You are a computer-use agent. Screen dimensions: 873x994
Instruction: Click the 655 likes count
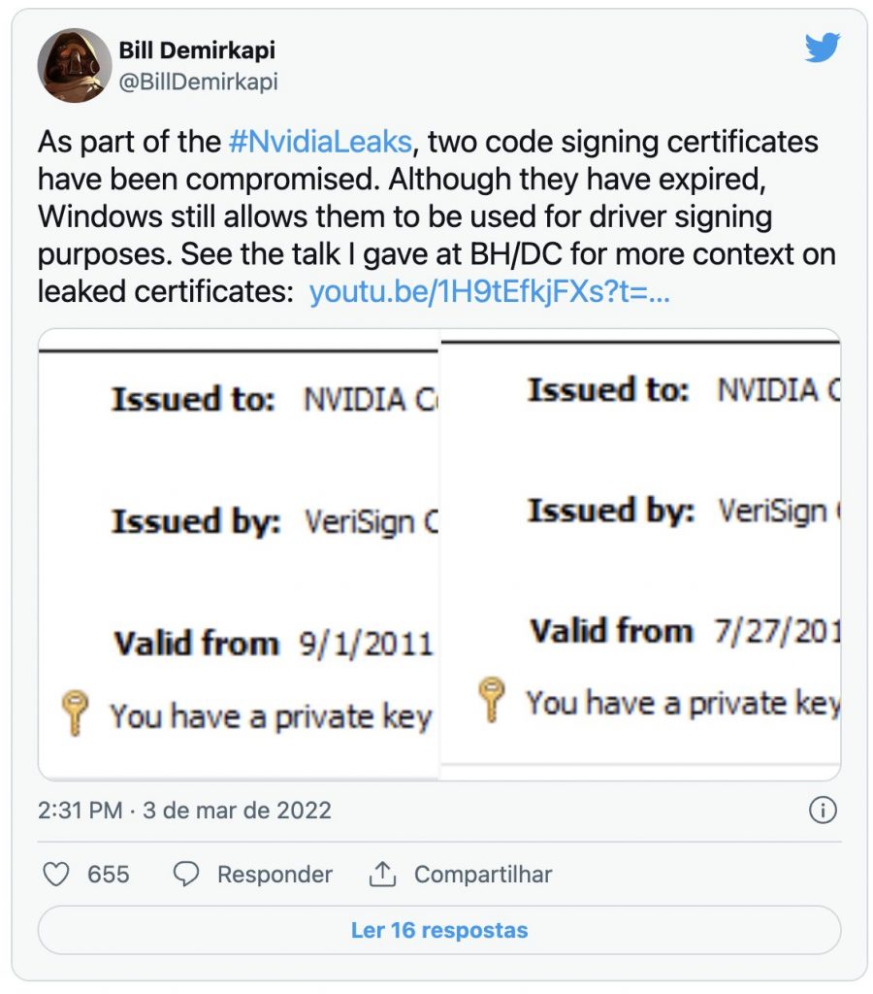109,875
